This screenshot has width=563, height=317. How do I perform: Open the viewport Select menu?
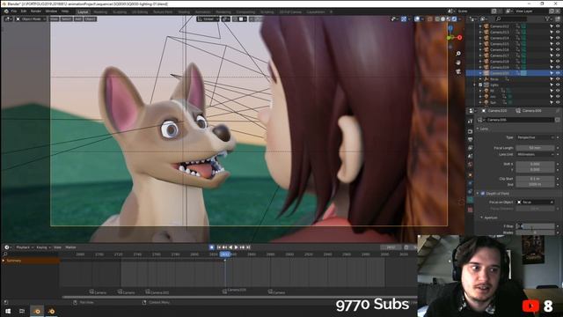[x=66, y=18]
